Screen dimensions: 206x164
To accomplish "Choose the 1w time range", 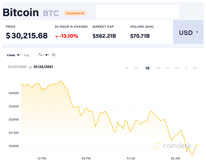I will tap(158, 68).
